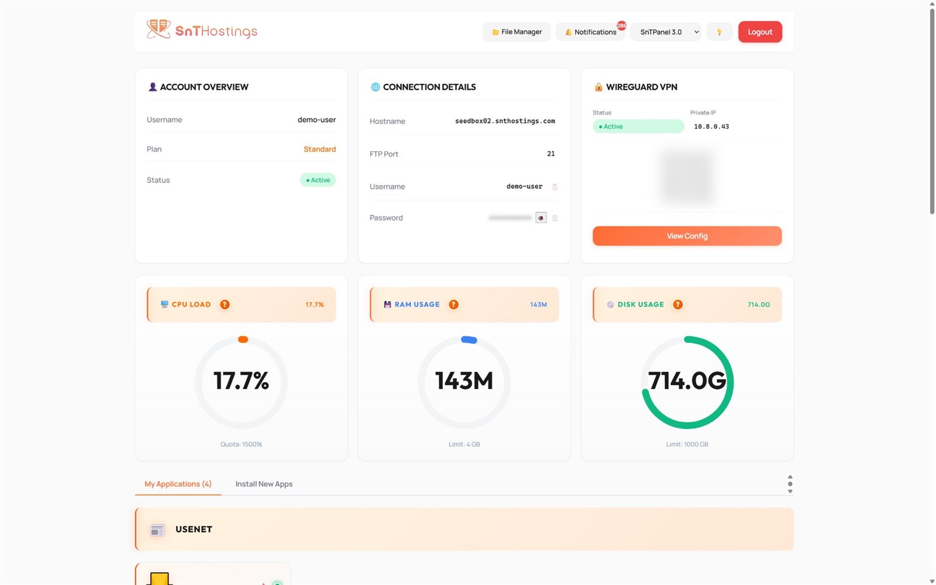This screenshot has width=936, height=585.
Task: Click the Limit: 4 GB label
Action: 464,445
